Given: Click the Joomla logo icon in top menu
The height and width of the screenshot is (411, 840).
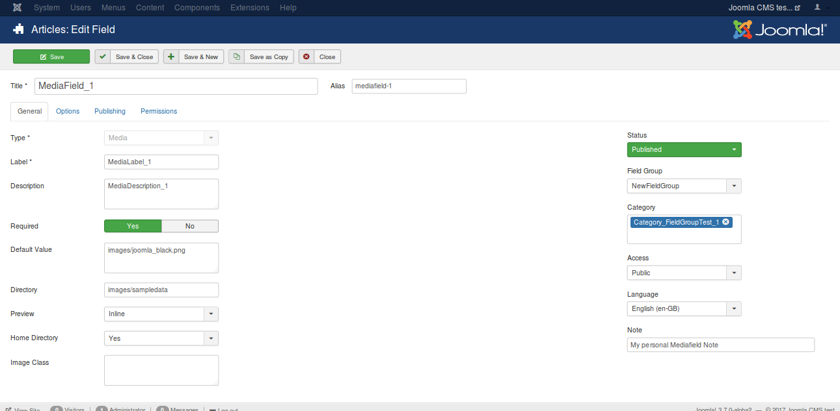Looking at the screenshot, I should pos(16,8).
